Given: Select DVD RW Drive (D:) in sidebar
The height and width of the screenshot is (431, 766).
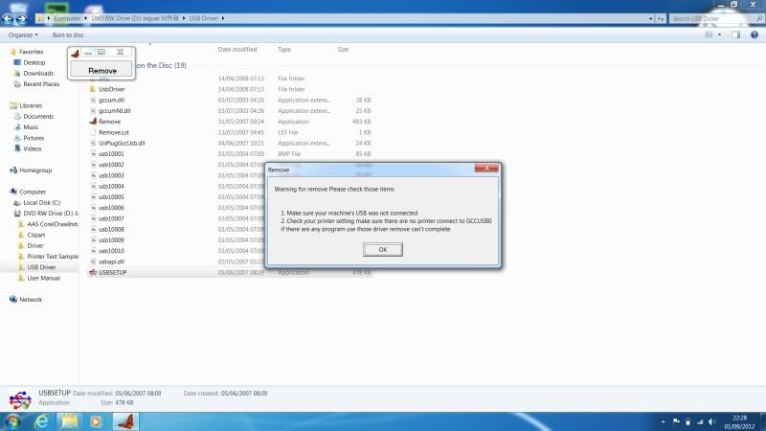Looking at the screenshot, I should click(x=51, y=213).
